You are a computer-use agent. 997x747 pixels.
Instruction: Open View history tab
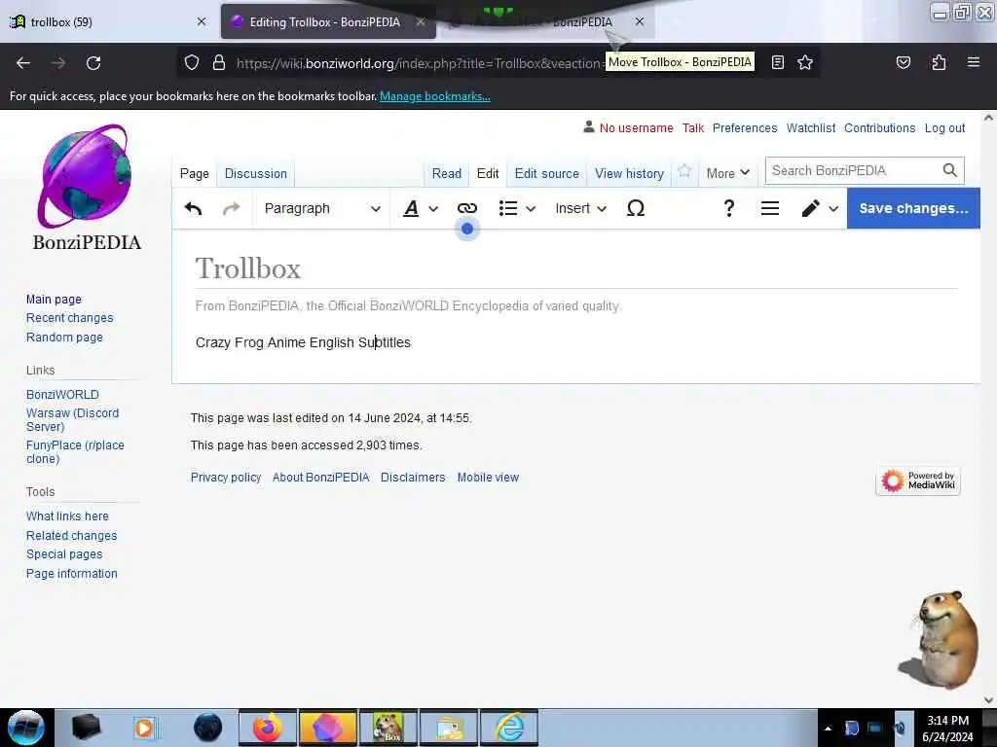[629, 173]
